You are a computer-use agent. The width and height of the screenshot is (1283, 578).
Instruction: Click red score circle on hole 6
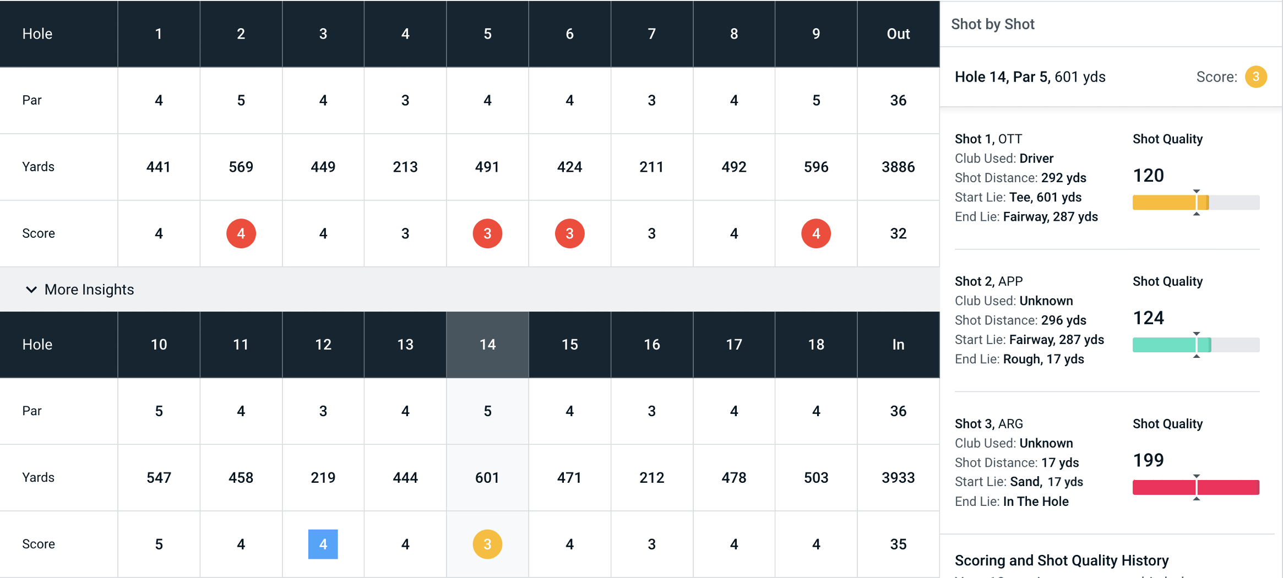click(x=569, y=233)
